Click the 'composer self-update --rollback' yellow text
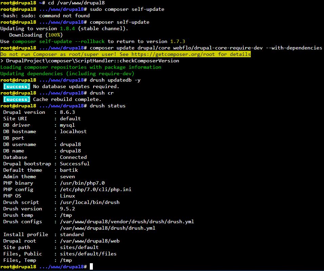 pyautogui.click(x=58, y=41)
